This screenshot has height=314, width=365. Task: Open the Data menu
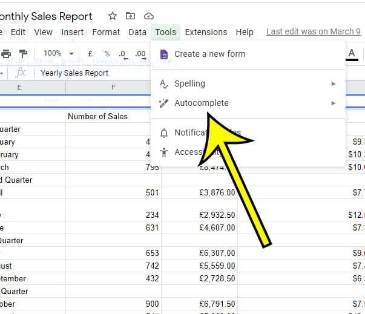[x=137, y=32]
